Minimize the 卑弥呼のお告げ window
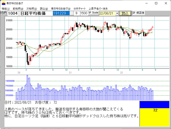Image resolution: width=171 pixels, height=129 pixels. tap(147, 3)
